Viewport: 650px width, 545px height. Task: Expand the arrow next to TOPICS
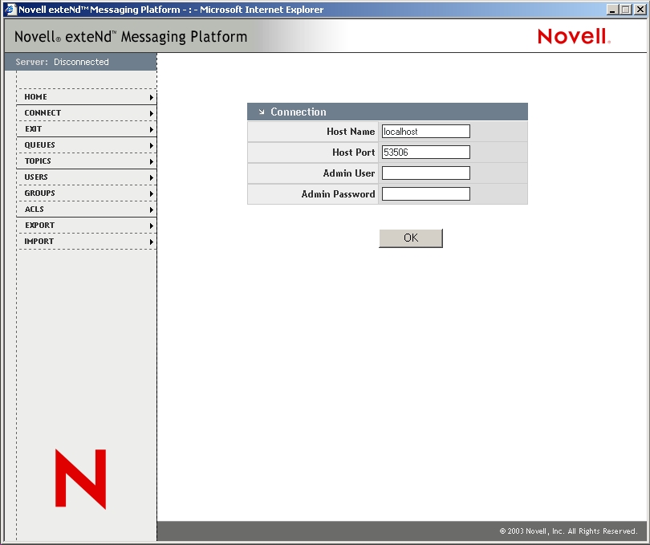(152, 161)
